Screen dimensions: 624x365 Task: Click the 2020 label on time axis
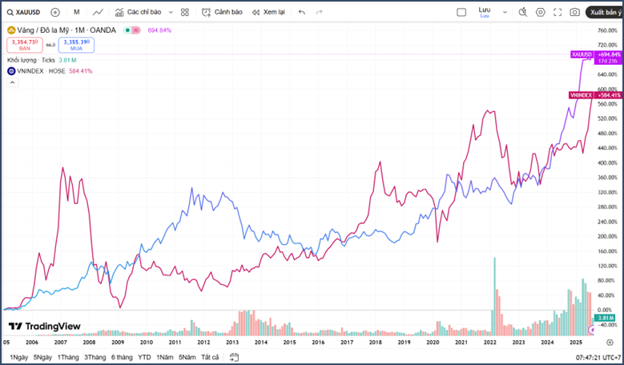433,343
